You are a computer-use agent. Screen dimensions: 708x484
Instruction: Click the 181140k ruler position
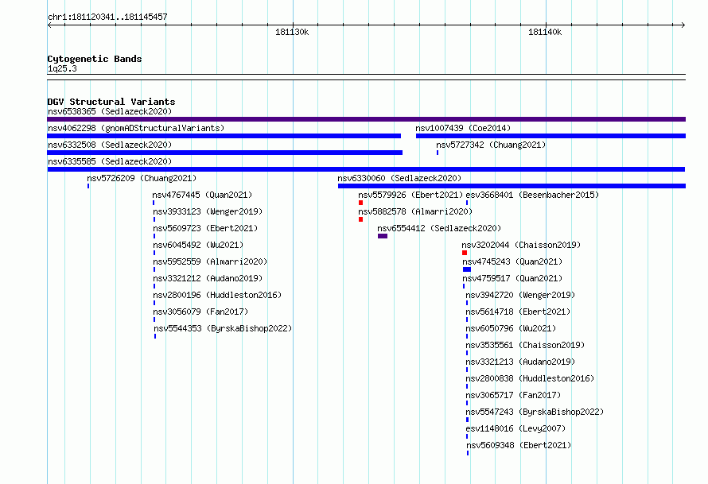[x=545, y=32]
